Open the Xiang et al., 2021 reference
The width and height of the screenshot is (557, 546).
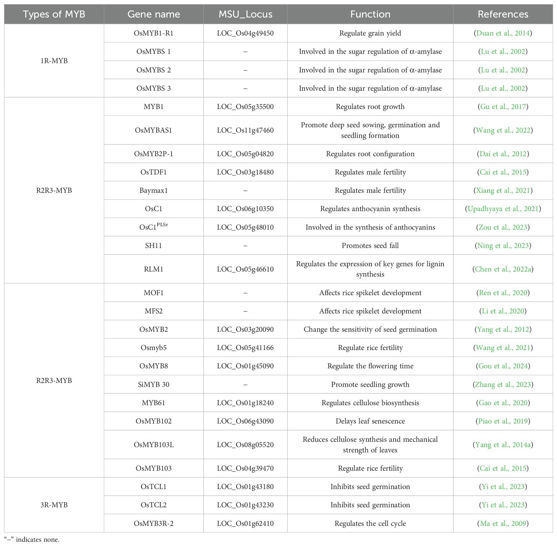tap(503, 191)
